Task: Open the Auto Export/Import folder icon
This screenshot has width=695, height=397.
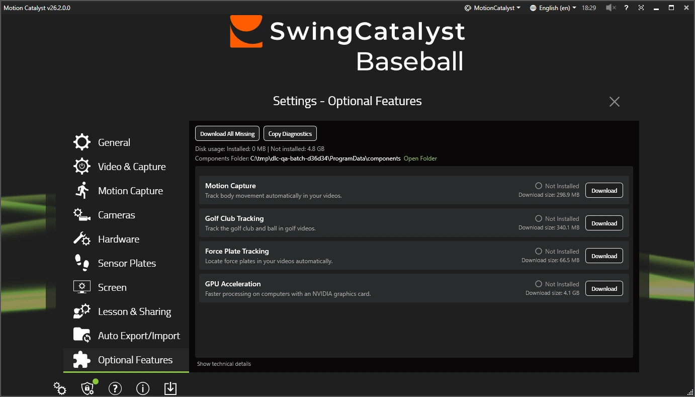Action: [82, 336]
